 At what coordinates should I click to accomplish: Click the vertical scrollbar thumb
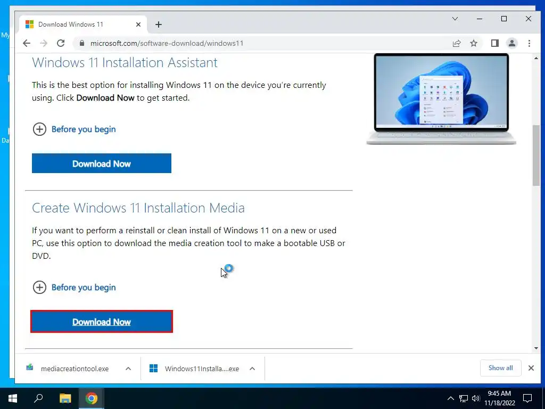(536, 156)
